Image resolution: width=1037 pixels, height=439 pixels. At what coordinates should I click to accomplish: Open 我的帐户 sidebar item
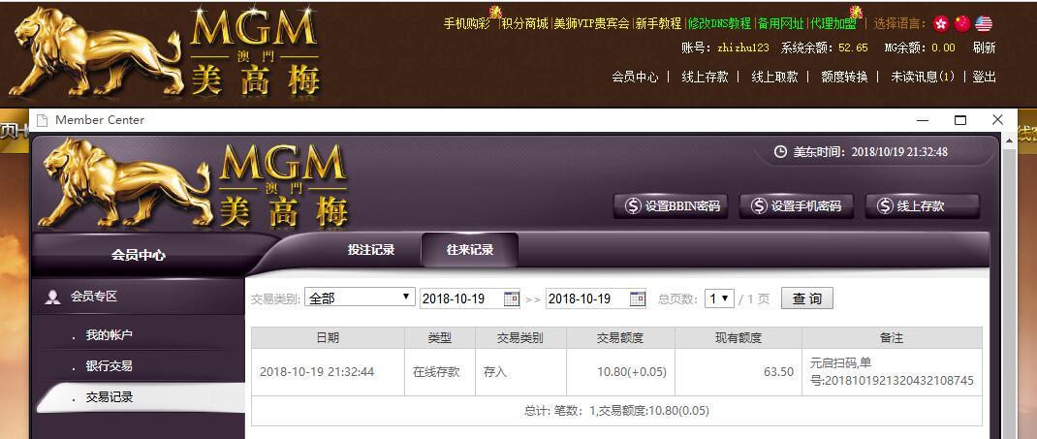[x=110, y=335]
